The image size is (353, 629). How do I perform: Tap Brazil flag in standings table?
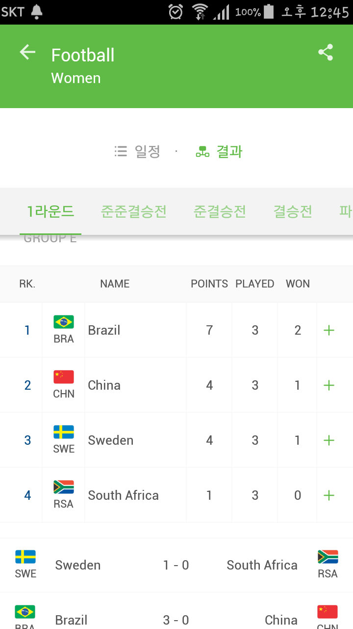(64, 322)
